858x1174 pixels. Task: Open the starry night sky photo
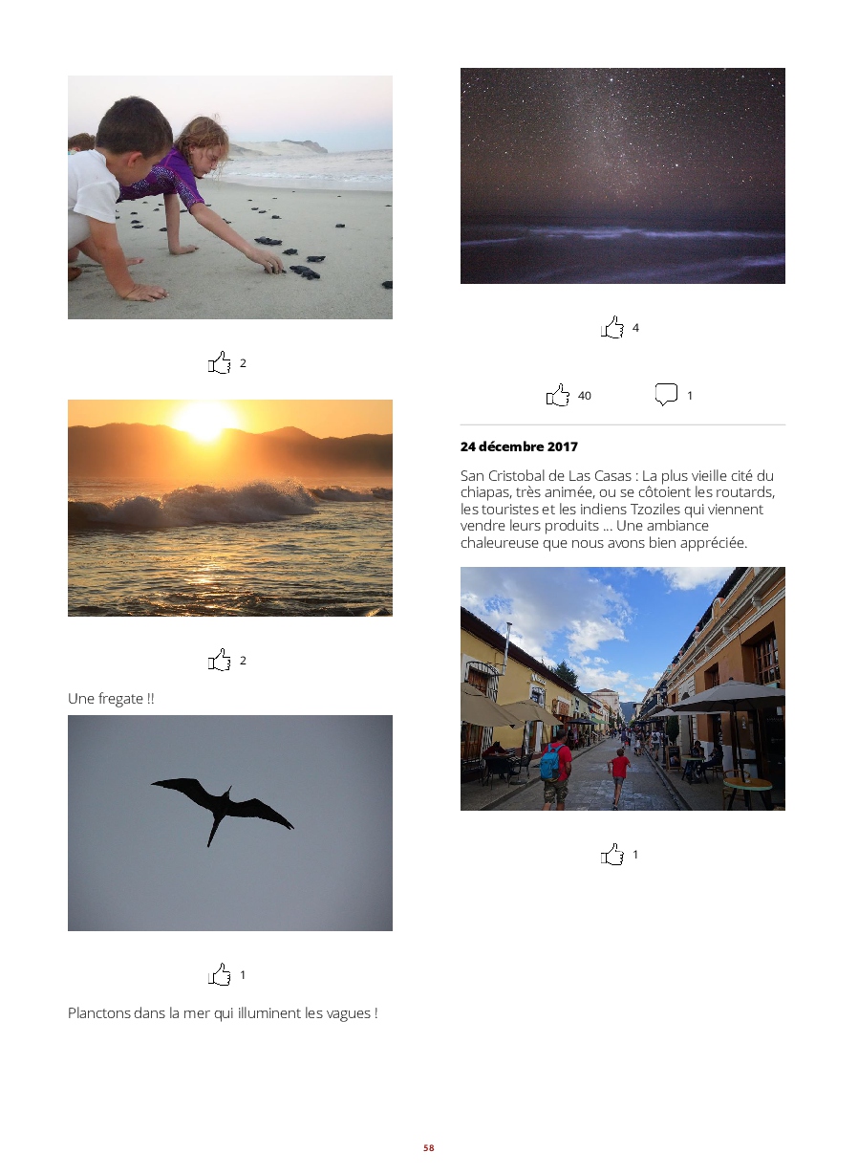coord(623,176)
